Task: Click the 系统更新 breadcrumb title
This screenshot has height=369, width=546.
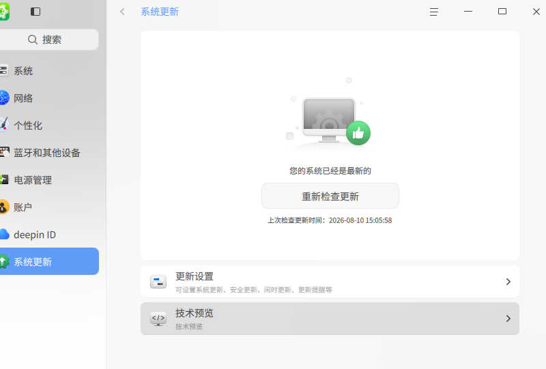Action: click(160, 12)
